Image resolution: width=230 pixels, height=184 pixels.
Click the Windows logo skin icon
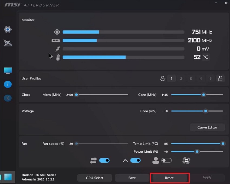pyautogui.click(x=8, y=177)
